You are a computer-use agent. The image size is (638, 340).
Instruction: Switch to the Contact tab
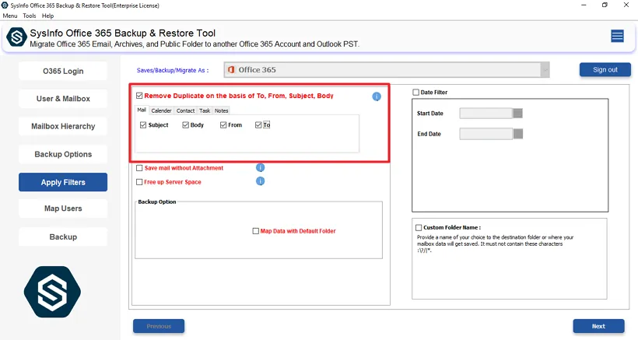185,110
